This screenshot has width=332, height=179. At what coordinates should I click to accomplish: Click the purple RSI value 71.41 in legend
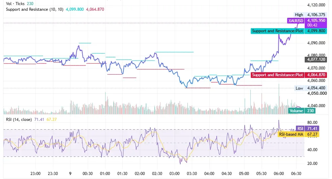[39, 120]
